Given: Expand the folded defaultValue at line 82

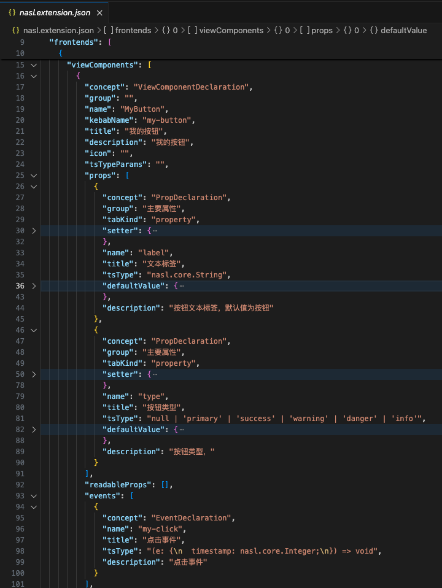Looking at the screenshot, I should pyautogui.click(x=34, y=430).
